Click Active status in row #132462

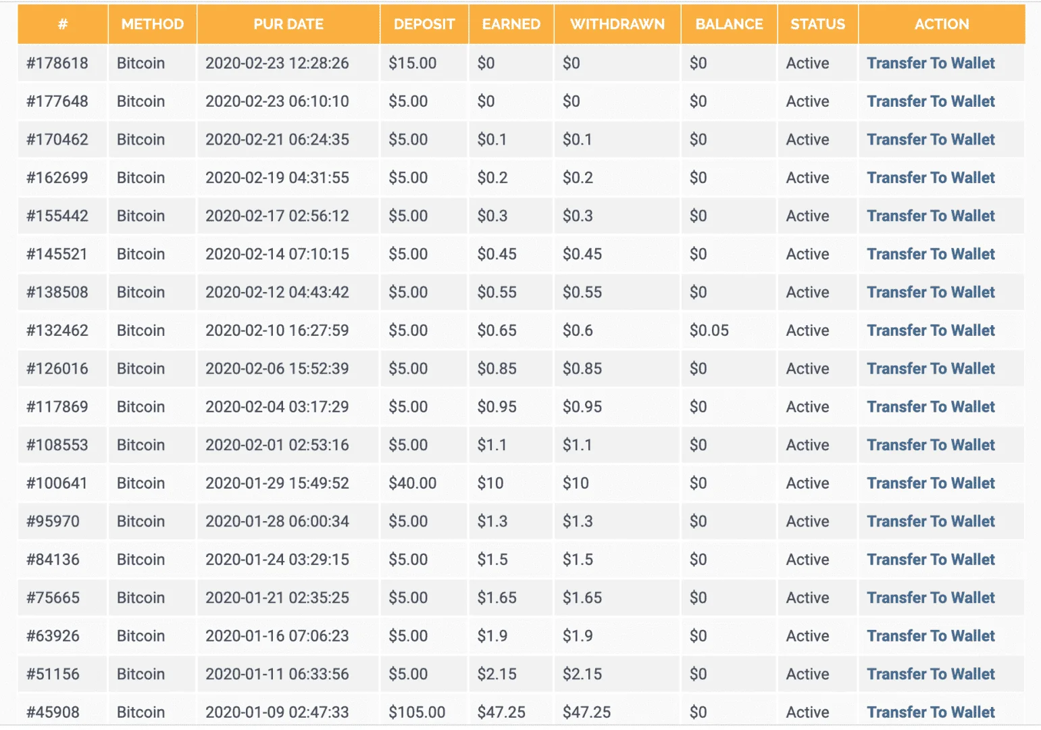808,331
